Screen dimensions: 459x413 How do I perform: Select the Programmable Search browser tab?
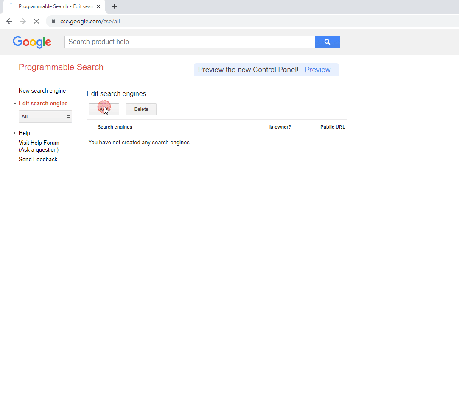tap(54, 6)
